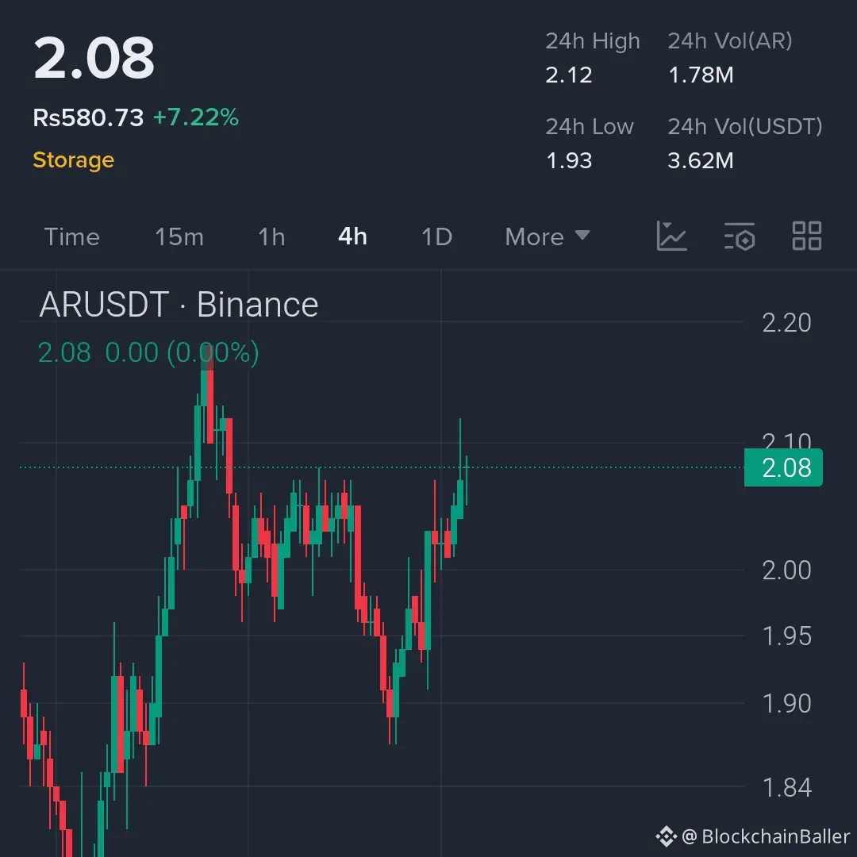The height and width of the screenshot is (857, 857).
Task: Click the 24h Vol(AR) label
Action: pyautogui.click(x=730, y=41)
